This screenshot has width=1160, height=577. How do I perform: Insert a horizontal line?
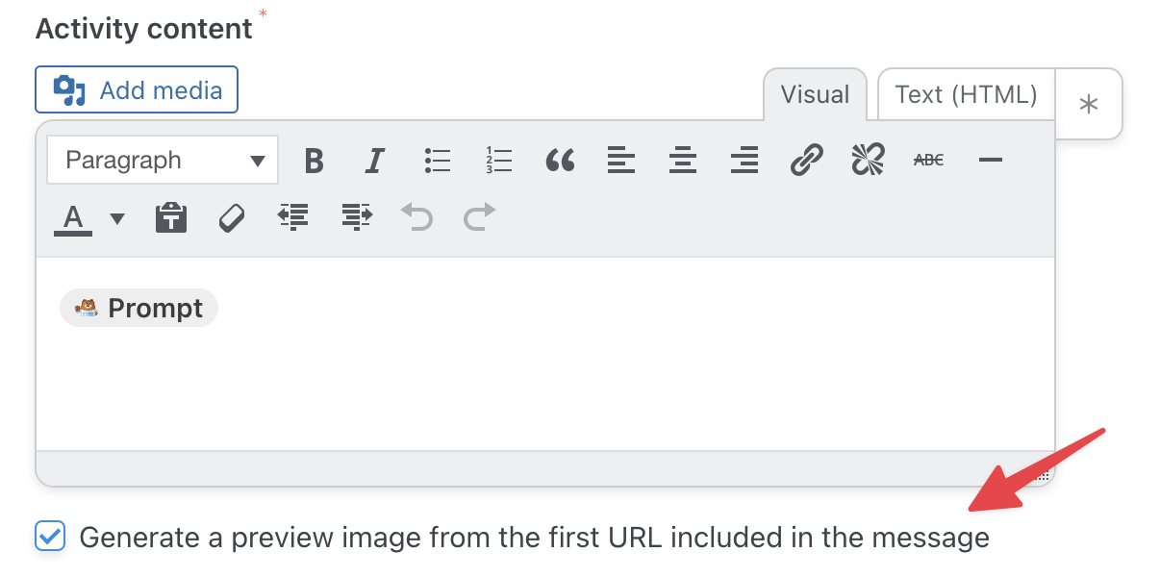(991, 161)
